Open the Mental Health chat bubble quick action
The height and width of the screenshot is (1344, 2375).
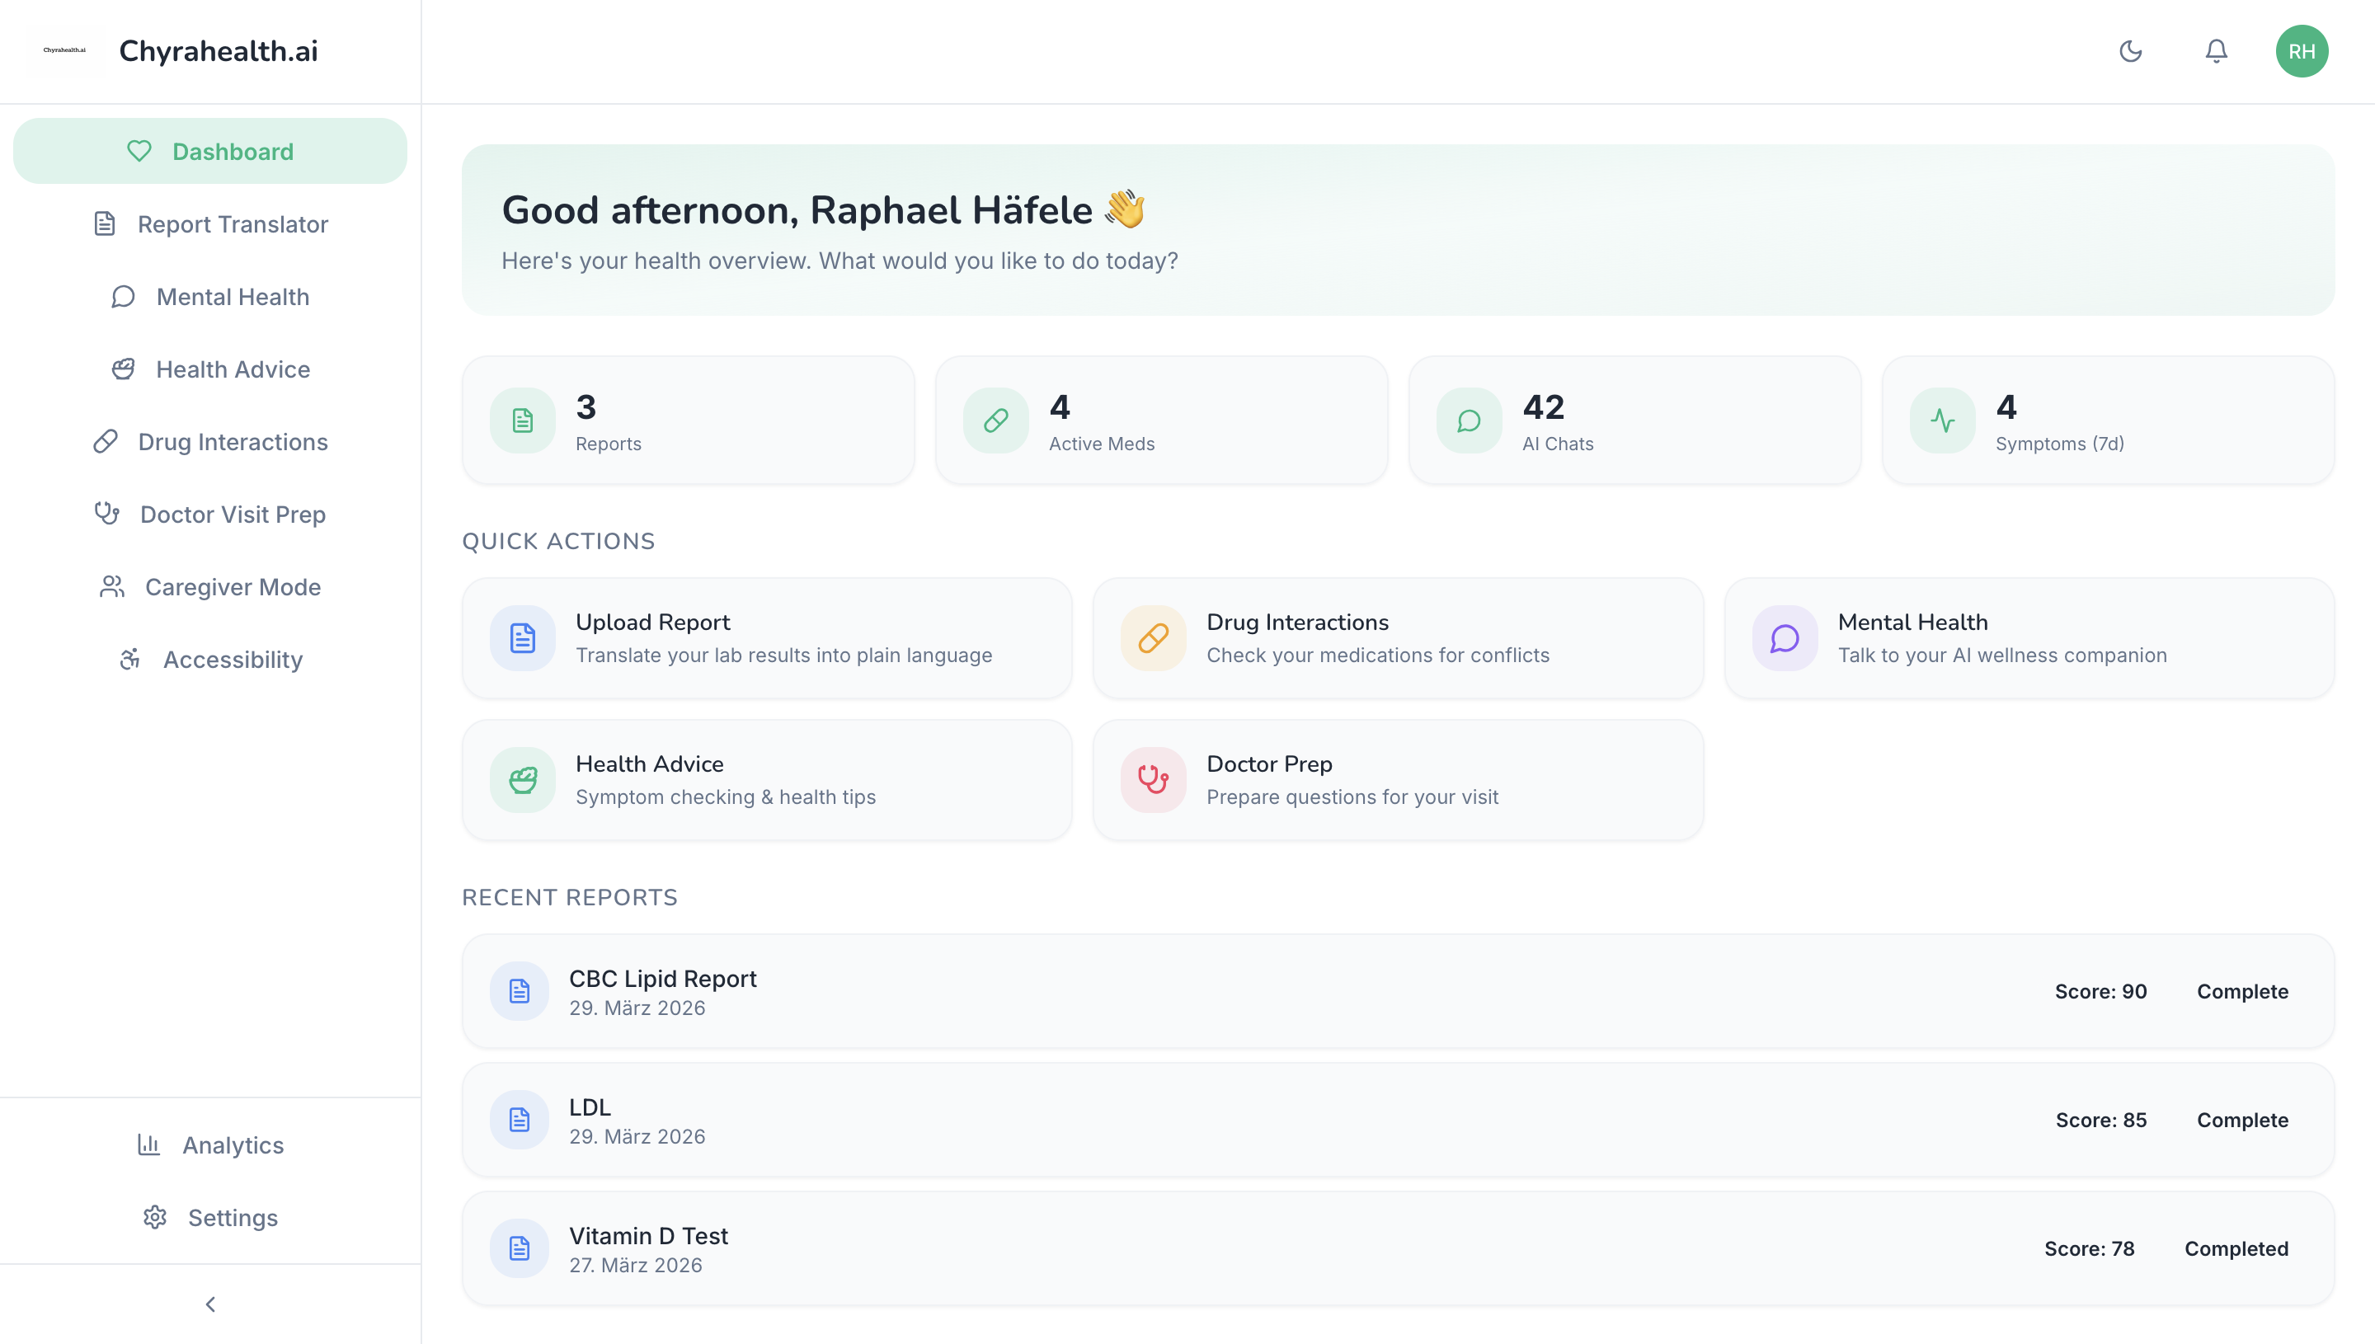pos(1785,638)
